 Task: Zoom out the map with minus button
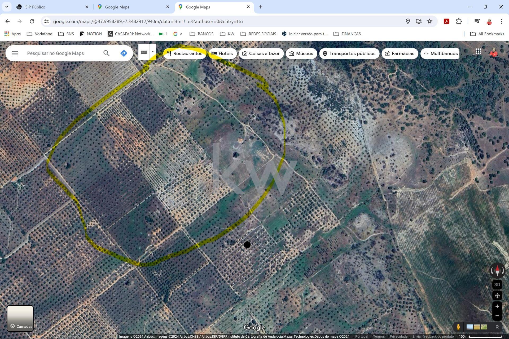[497, 316]
